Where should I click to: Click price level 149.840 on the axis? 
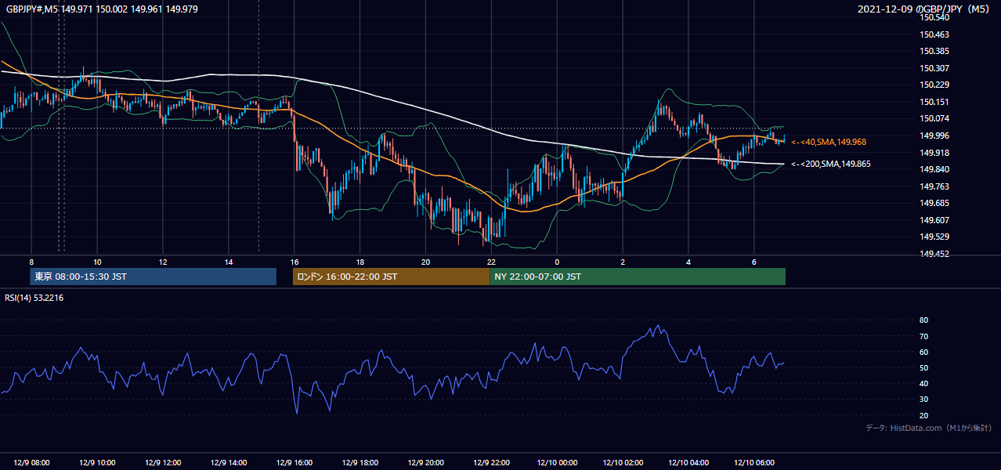pos(934,169)
